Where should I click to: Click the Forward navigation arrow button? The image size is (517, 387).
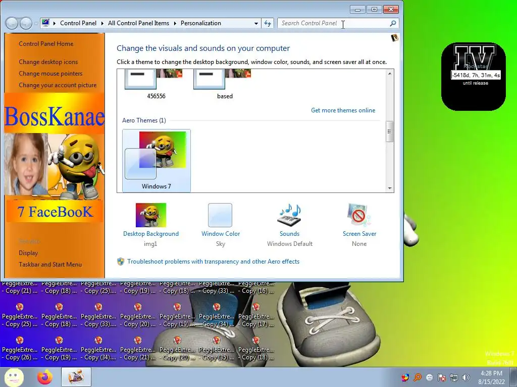click(26, 23)
